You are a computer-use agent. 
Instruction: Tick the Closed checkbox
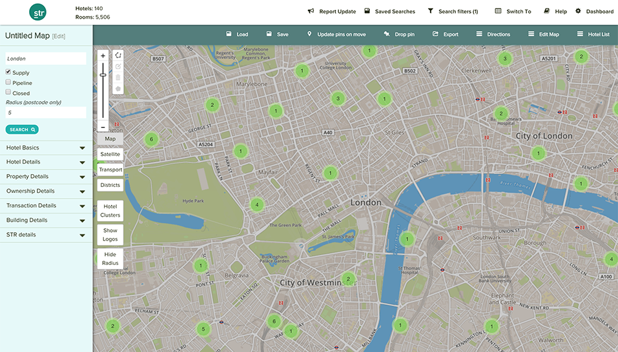click(x=8, y=93)
